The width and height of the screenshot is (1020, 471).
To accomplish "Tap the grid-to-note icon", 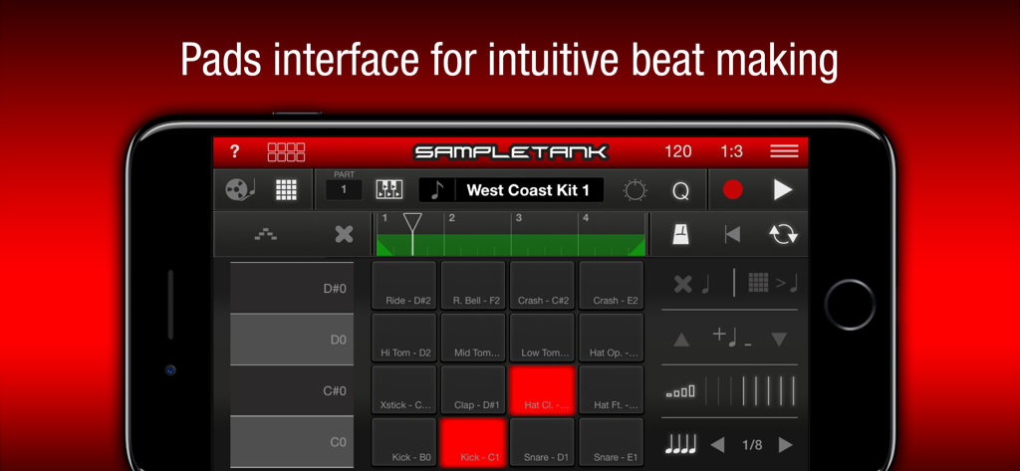I will point(772,283).
